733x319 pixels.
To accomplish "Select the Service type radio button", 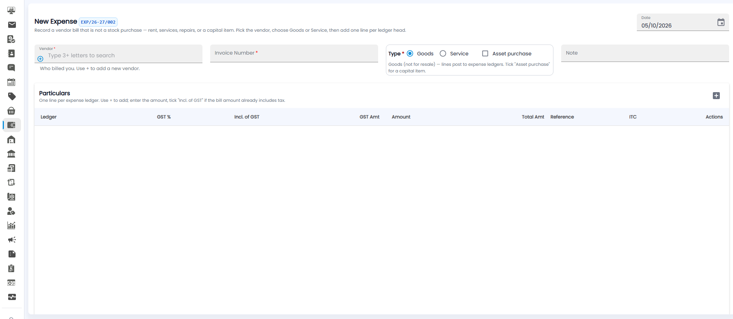I will (x=443, y=53).
